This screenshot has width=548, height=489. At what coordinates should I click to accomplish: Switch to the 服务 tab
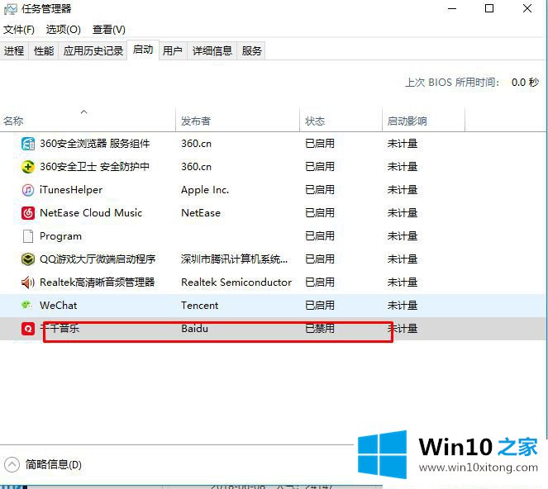(251, 51)
